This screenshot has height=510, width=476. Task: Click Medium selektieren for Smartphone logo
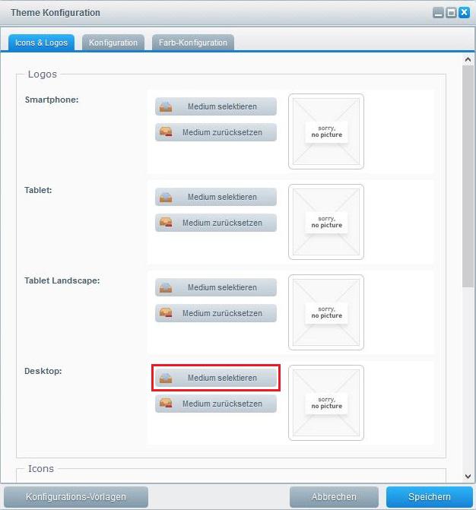pyautogui.click(x=216, y=106)
